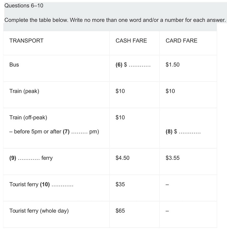Click the question 9 blank before 'ferry'
Screen dimensions: 227x232
tap(29, 158)
